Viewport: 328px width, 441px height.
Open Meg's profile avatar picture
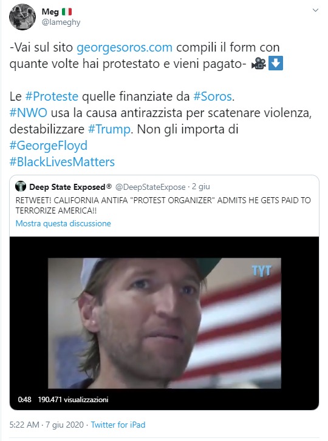22,17
